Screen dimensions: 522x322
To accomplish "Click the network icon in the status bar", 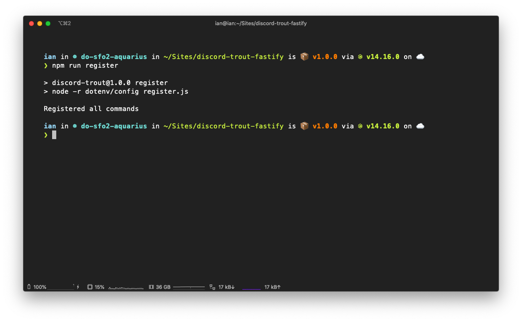I will [212, 287].
